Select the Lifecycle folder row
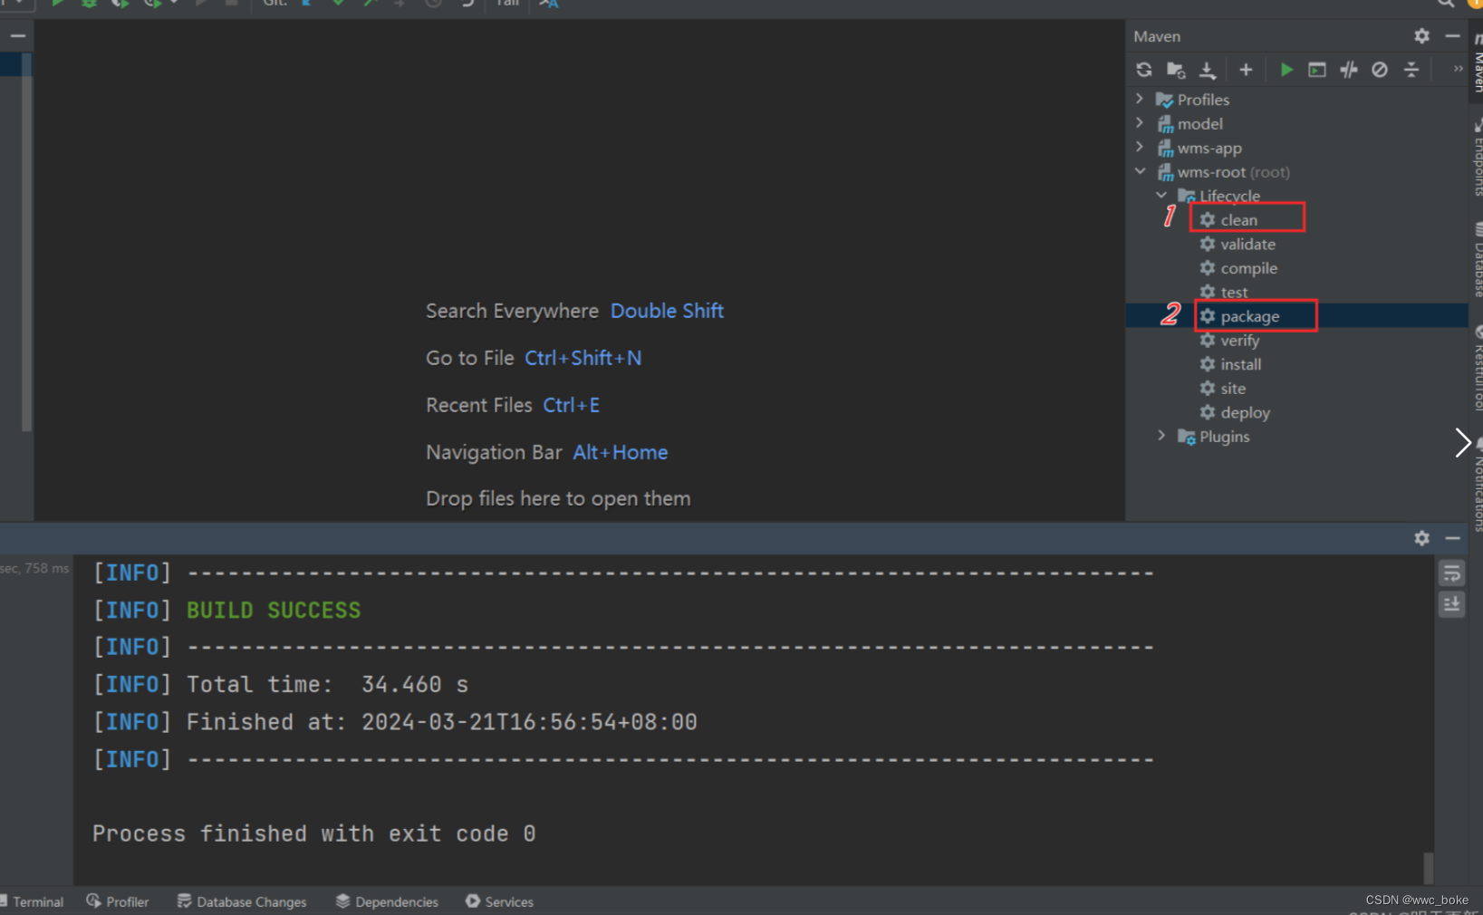Screen dimensions: 1483x915 click(1296, 196)
